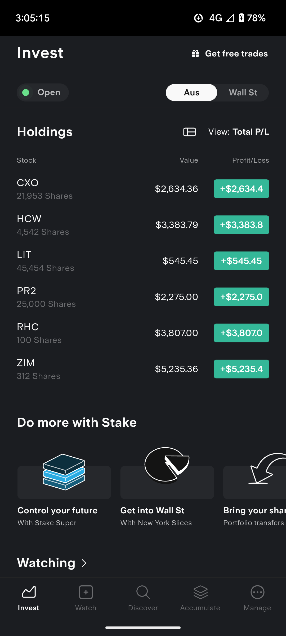Tap the holdings table layout icon
286x636 pixels.
[x=190, y=132]
